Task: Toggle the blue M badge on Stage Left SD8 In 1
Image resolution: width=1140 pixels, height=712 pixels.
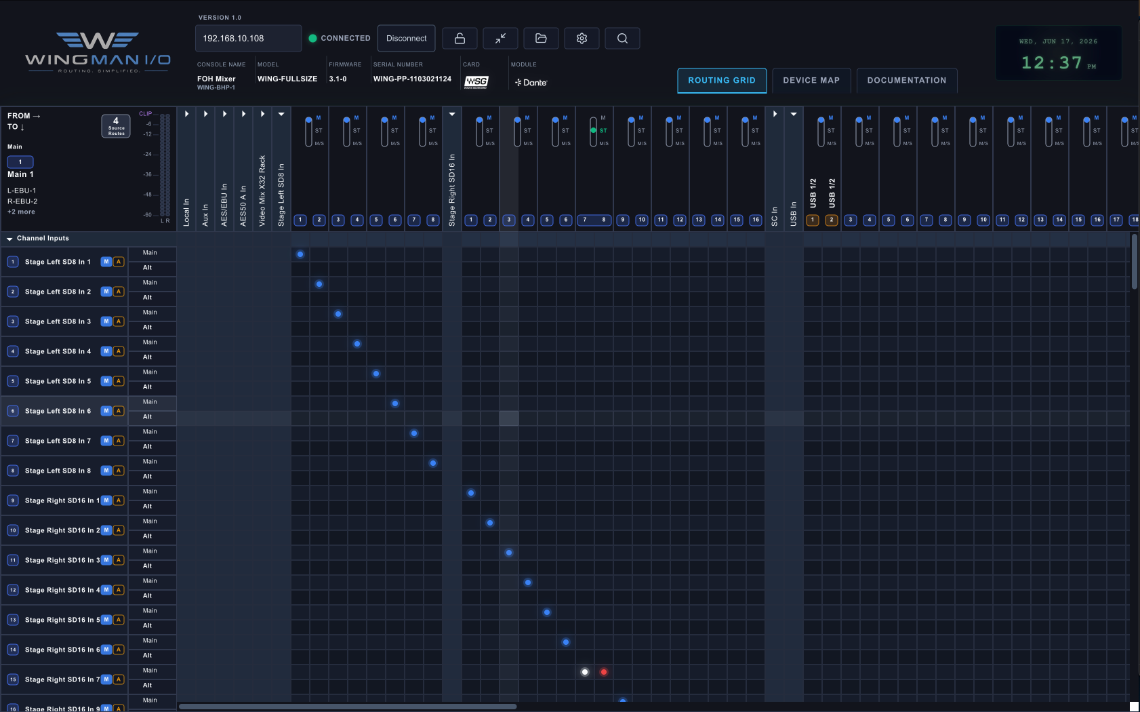Action: (x=106, y=262)
